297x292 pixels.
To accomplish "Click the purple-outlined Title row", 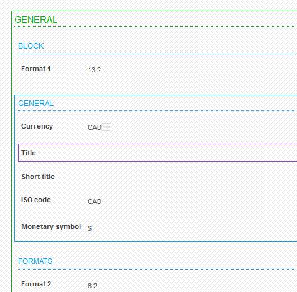I will [158, 153].
